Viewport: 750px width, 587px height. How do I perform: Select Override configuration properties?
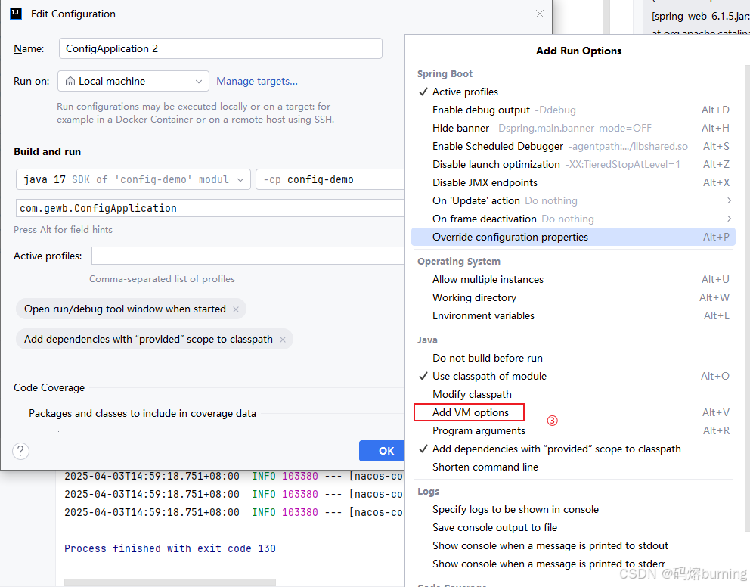pyautogui.click(x=573, y=238)
